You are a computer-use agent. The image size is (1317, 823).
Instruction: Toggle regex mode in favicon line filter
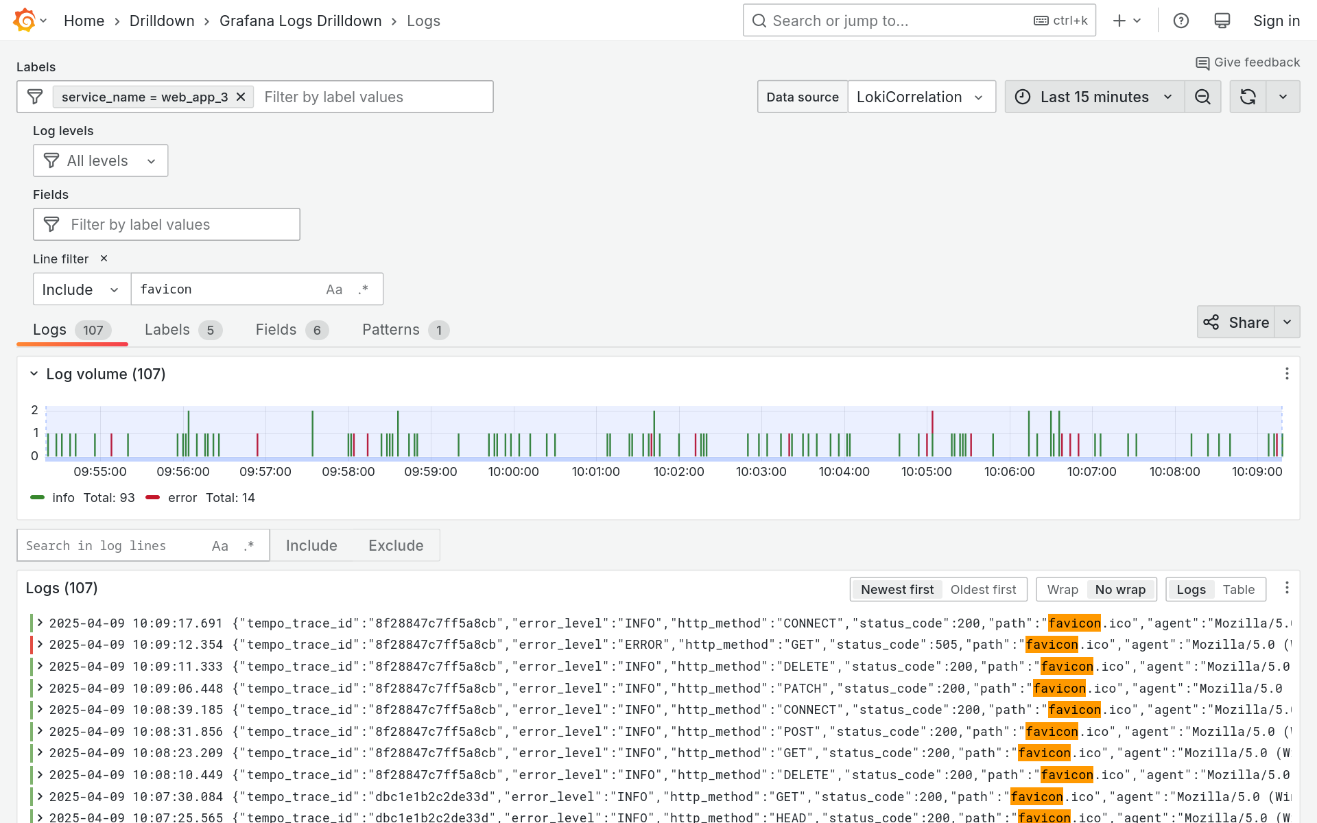click(363, 289)
